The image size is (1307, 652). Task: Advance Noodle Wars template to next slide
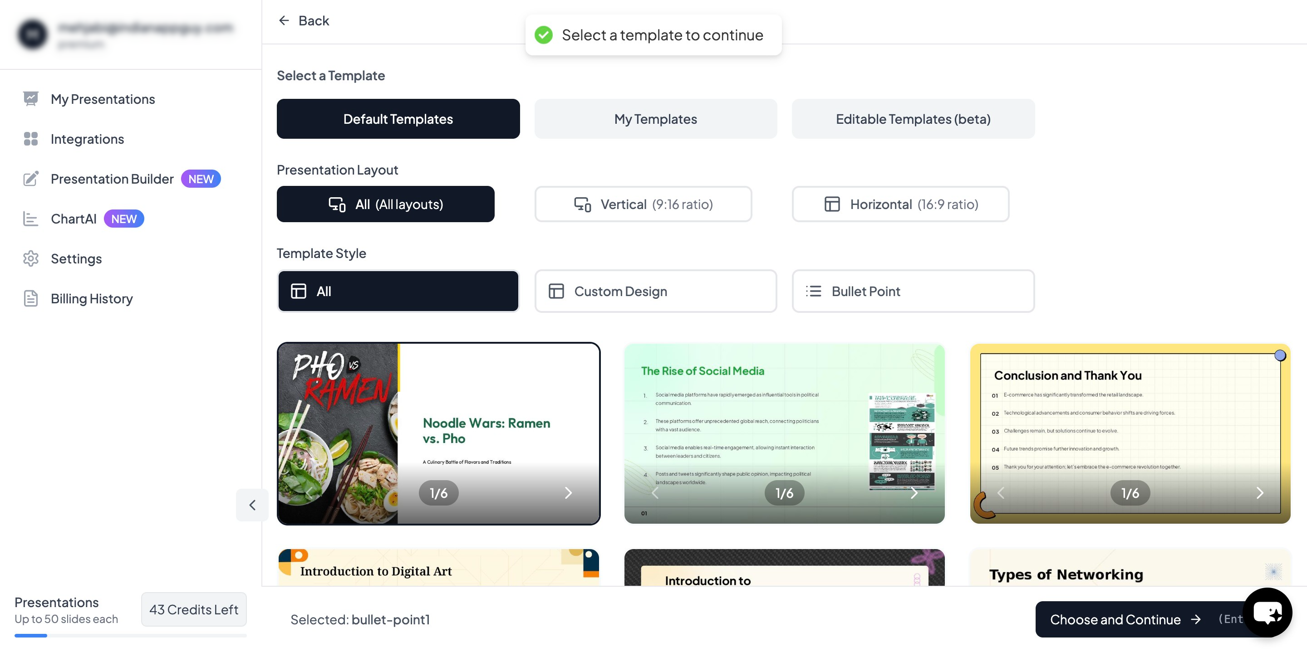[x=568, y=493]
